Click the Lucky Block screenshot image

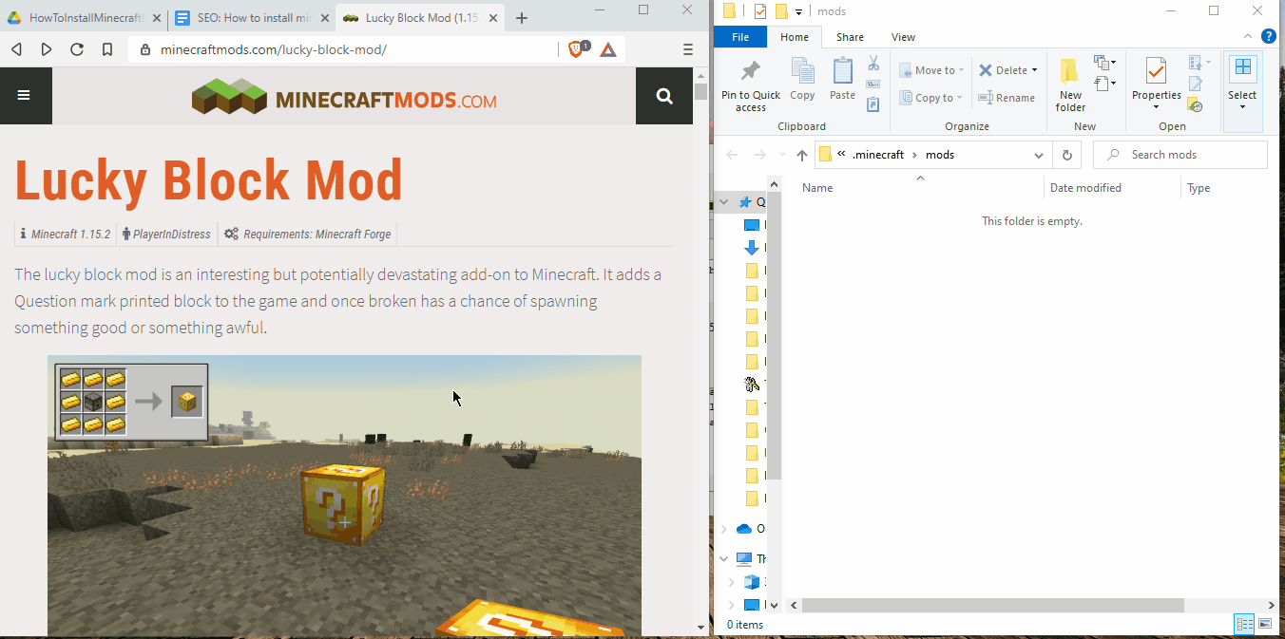(x=344, y=496)
